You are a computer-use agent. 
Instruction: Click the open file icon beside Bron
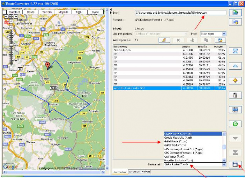coord(235,13)
